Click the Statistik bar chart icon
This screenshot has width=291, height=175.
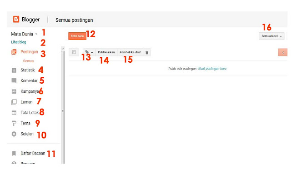pos(14,70)
